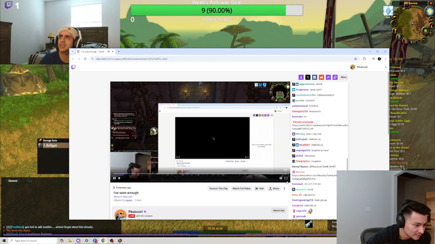Share clip to Reddit
The image size is (435, 244).
321,77
